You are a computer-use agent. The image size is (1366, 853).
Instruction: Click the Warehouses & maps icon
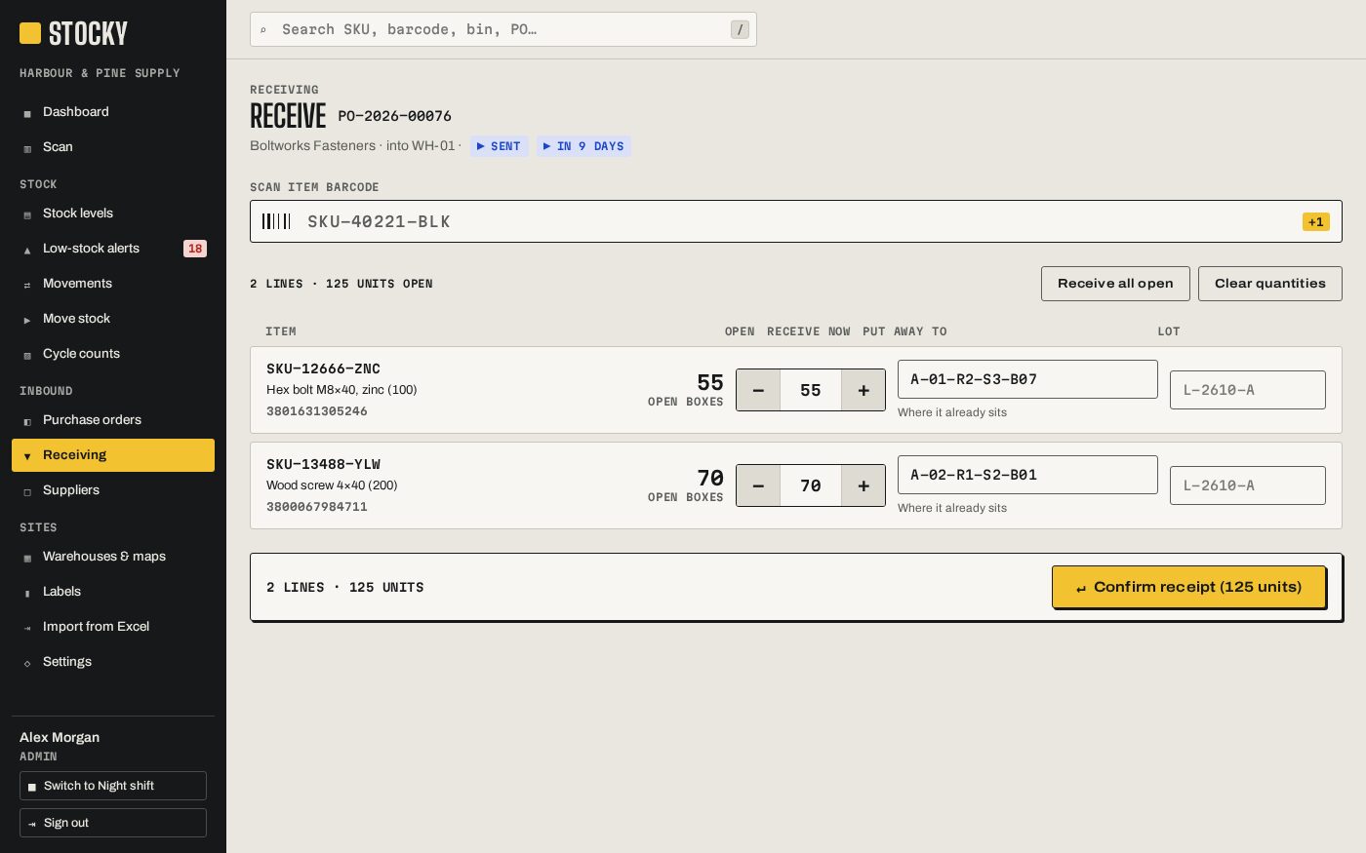click(x=27, y=558)
